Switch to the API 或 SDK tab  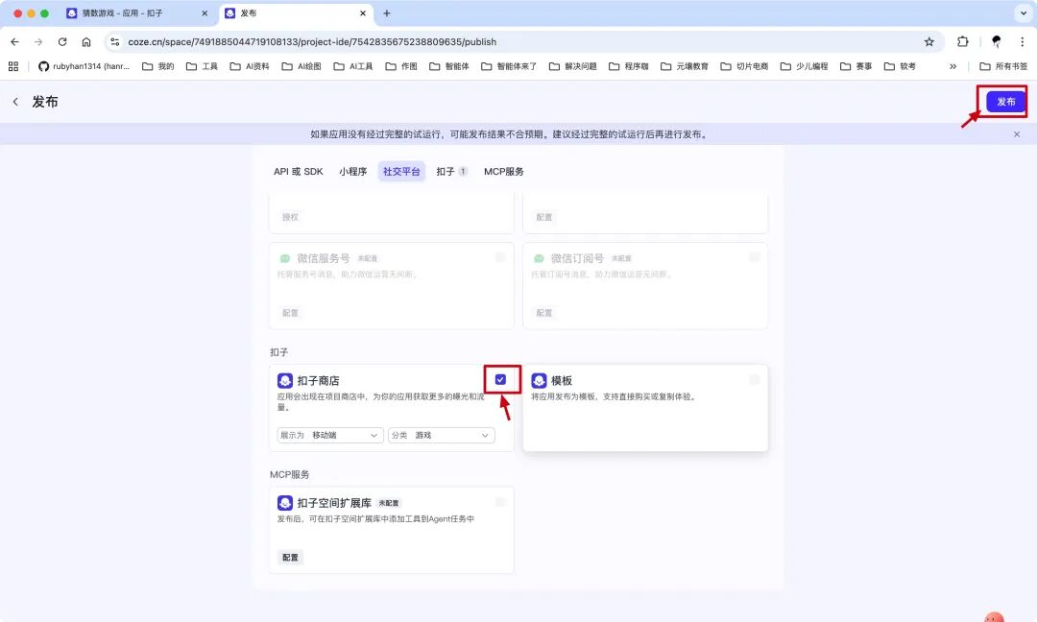[x=299, y=171]
